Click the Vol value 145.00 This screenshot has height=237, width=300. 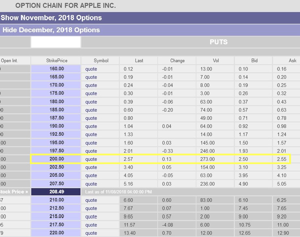207,143
